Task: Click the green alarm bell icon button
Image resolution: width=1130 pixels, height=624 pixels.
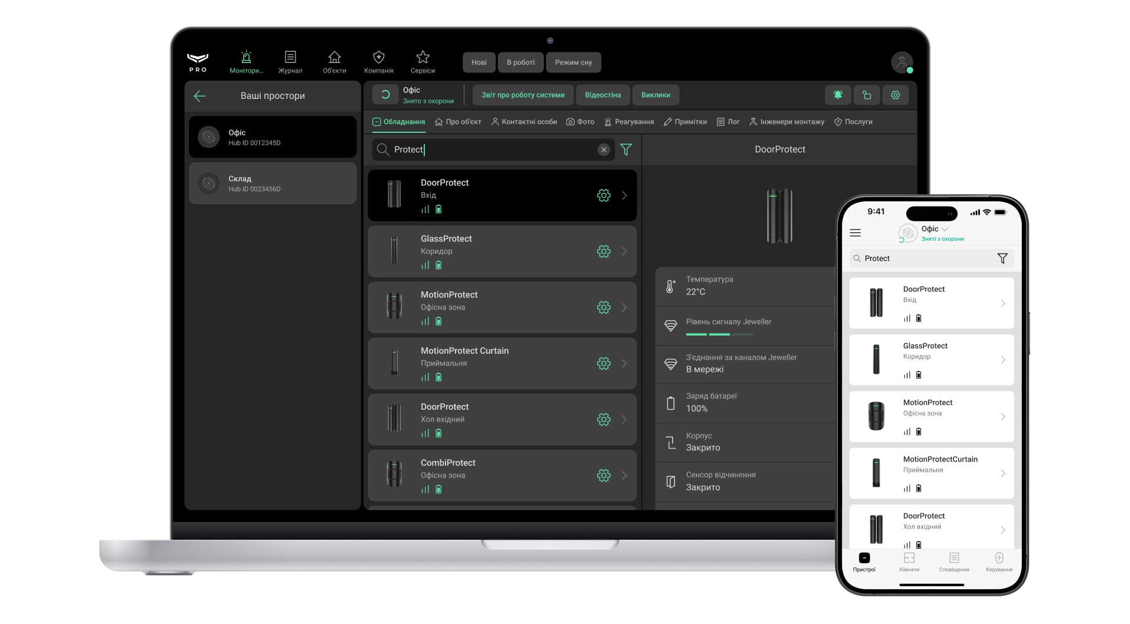Action: pyautogui.click(x=837, y=95)
